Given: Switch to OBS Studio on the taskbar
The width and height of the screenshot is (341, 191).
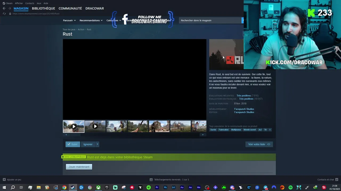Looking at the screenshot, I should point(207,188).
